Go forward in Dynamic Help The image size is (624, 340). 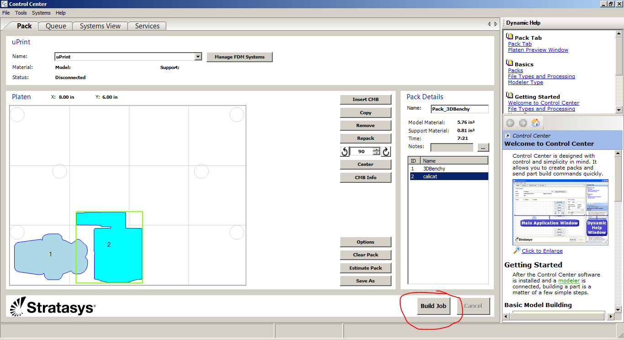click(523, 123)
